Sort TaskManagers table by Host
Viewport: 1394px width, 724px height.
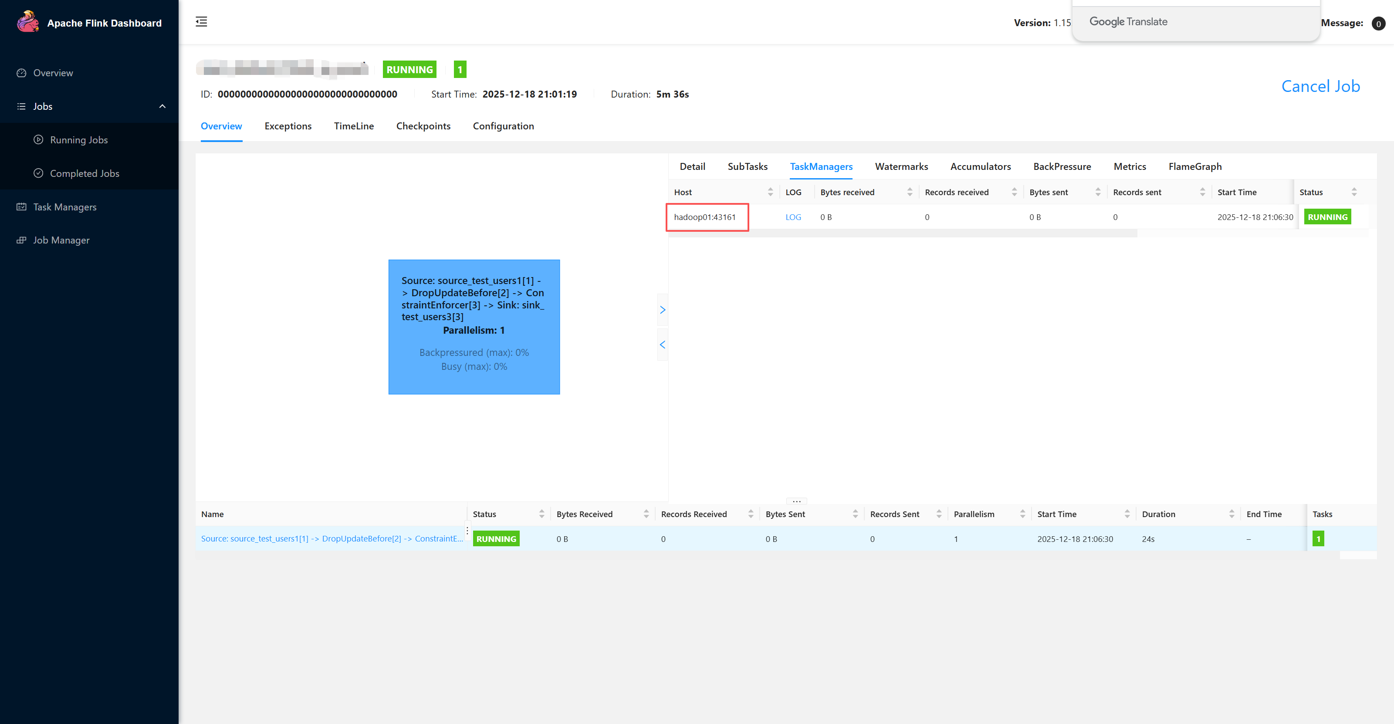click(770, 192)
